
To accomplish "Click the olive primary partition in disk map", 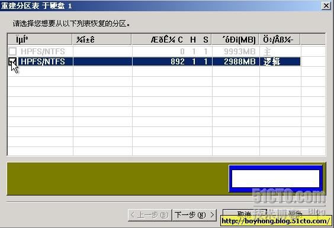I will [118, 178].
